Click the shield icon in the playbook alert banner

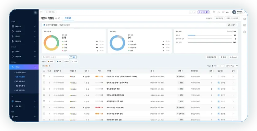tap(44, 25)
